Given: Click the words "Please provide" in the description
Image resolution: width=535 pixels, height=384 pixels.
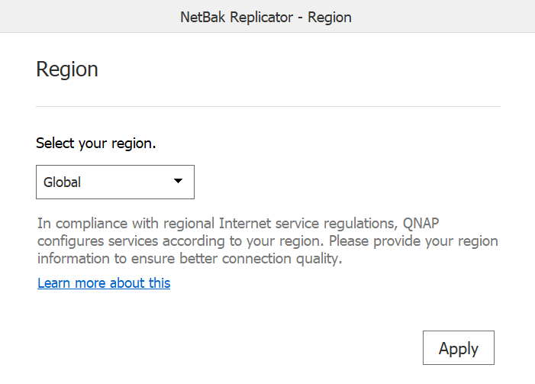Looking at the screenshot, I should point(375,241).
